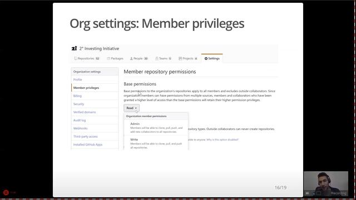The image size is (356, 200).
Task: Click the presenter webcam thumbnail
Action: click(326, 184)
